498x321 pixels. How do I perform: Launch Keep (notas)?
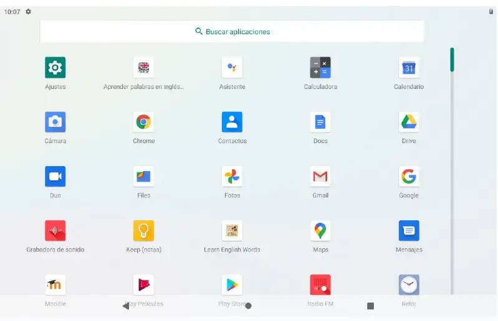tap(143, 231)
